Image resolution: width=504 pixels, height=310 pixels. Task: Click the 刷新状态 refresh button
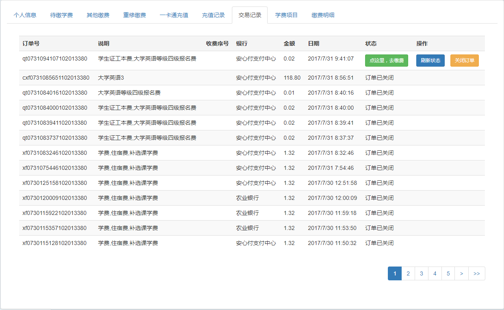(x=430, y=61)
